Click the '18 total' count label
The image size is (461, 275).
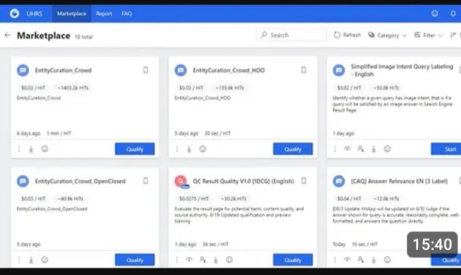point(83,37)
